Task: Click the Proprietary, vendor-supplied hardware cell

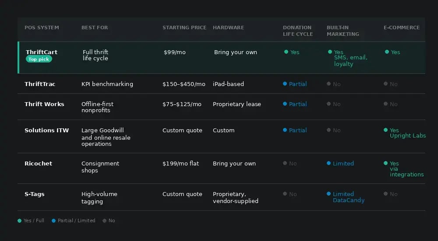Action: point(236,198)
